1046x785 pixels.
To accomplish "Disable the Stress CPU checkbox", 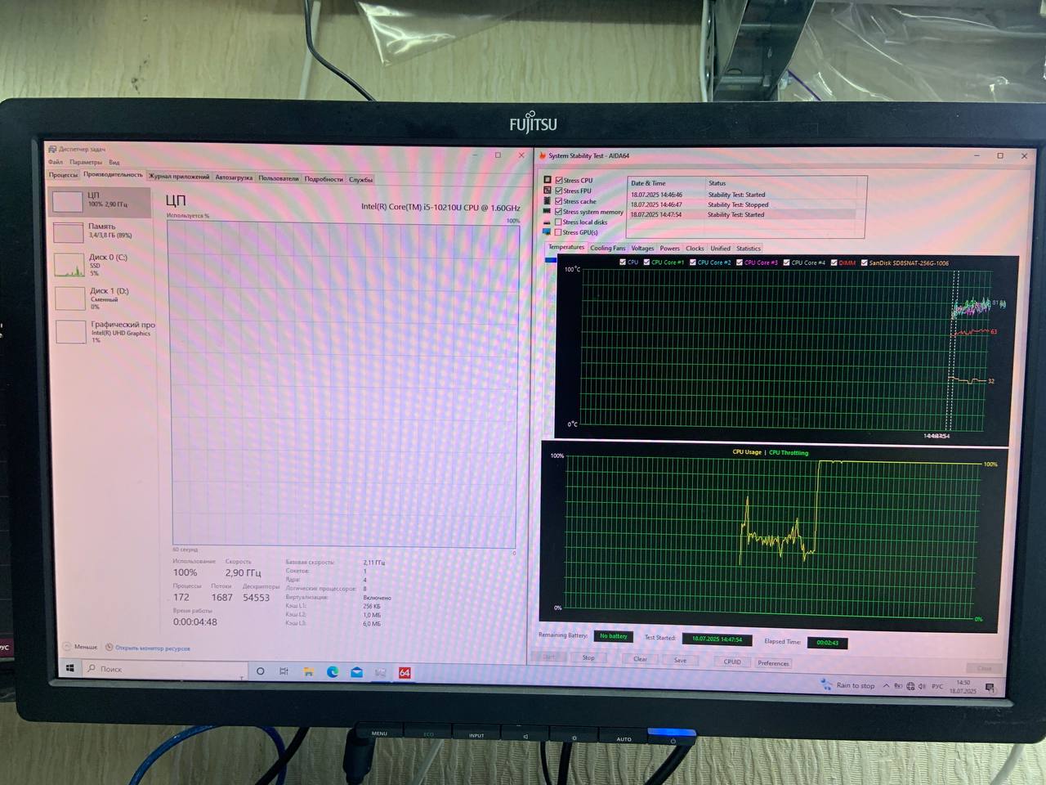I will pyautogui.click(x=559, y=180).
